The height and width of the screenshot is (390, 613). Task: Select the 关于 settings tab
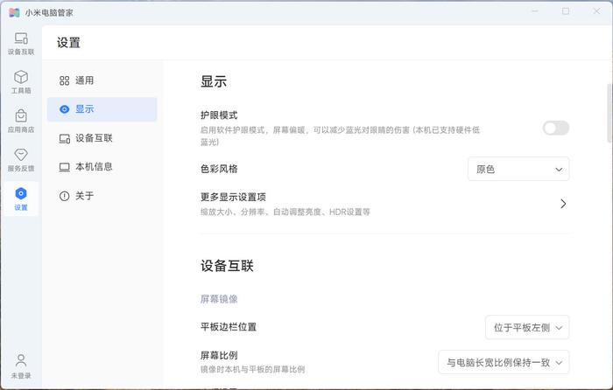[x=102, y=196]
